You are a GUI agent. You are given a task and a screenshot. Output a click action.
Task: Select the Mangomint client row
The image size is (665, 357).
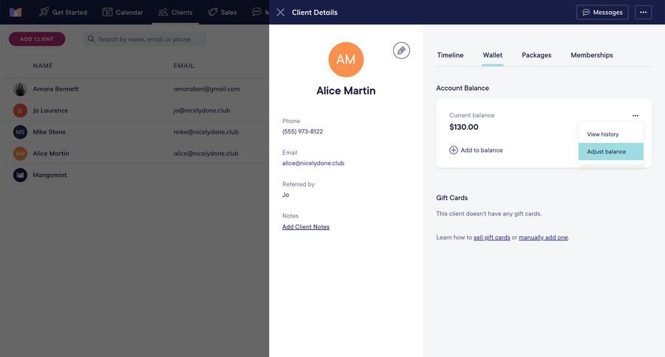pyautogui.click(x=134, y=175)
